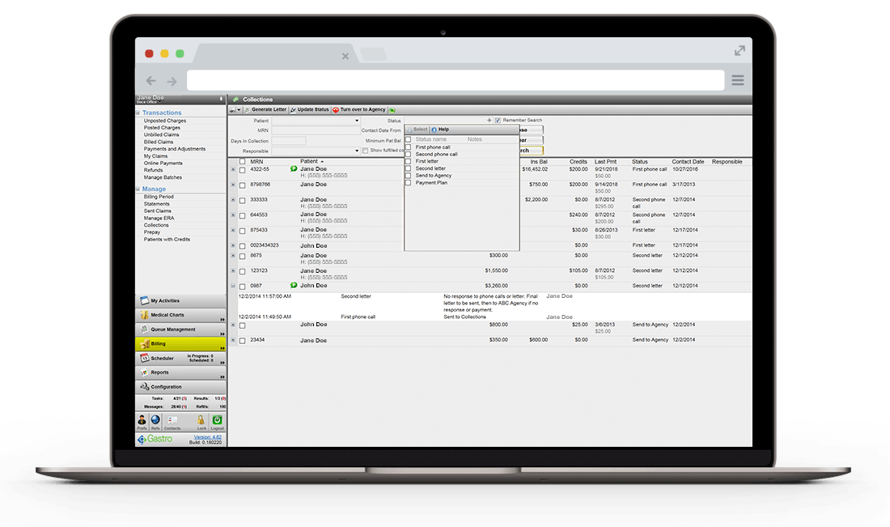Click Turn over to Agency button
The width and height of the screenshot is (890, 527).
coord(358,109)
